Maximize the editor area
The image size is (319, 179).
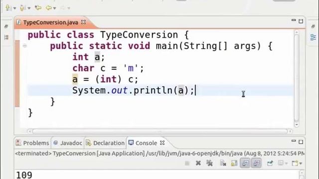click(301, 21)
